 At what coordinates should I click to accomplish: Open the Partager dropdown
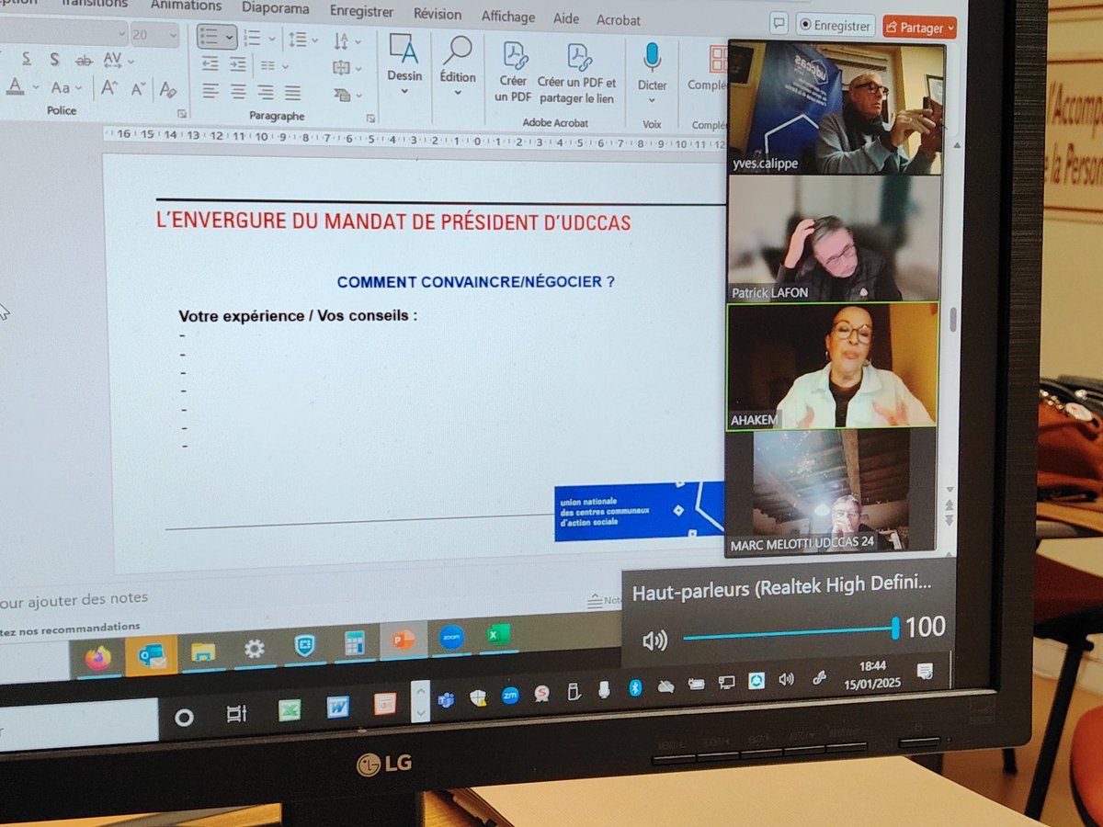click(950, 28)
